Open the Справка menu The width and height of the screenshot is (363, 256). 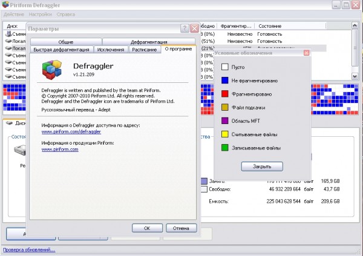(x=66, y=15)
